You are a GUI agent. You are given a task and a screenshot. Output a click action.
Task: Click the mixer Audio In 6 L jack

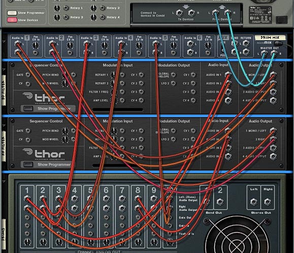click(x=190, y=44)
